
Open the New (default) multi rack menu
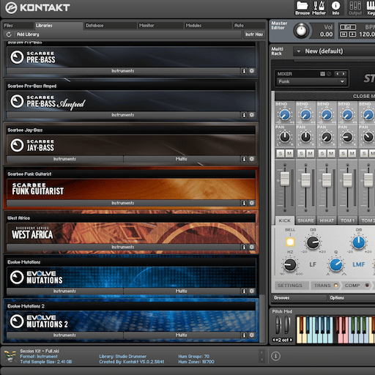point(335,51)
